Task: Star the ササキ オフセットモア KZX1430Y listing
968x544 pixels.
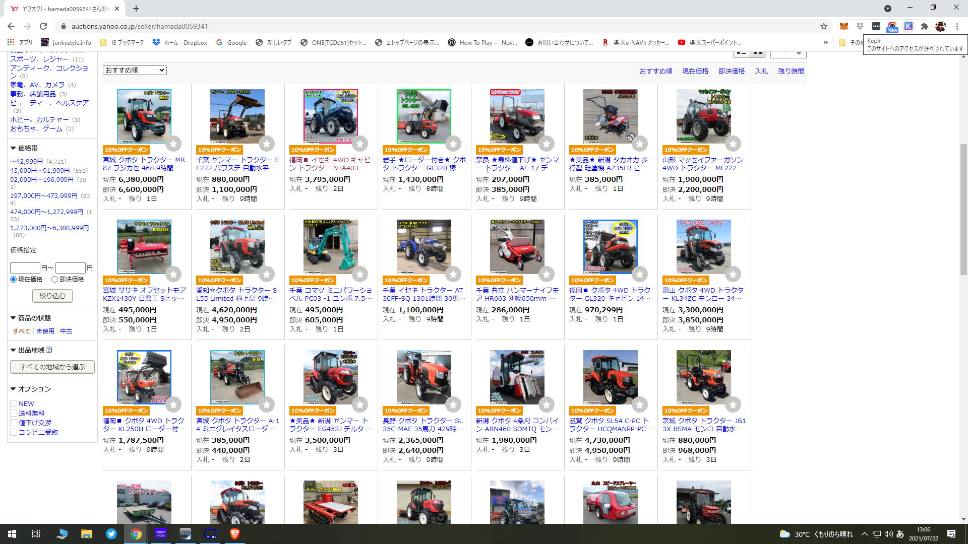Action: [x=173, y=274]
